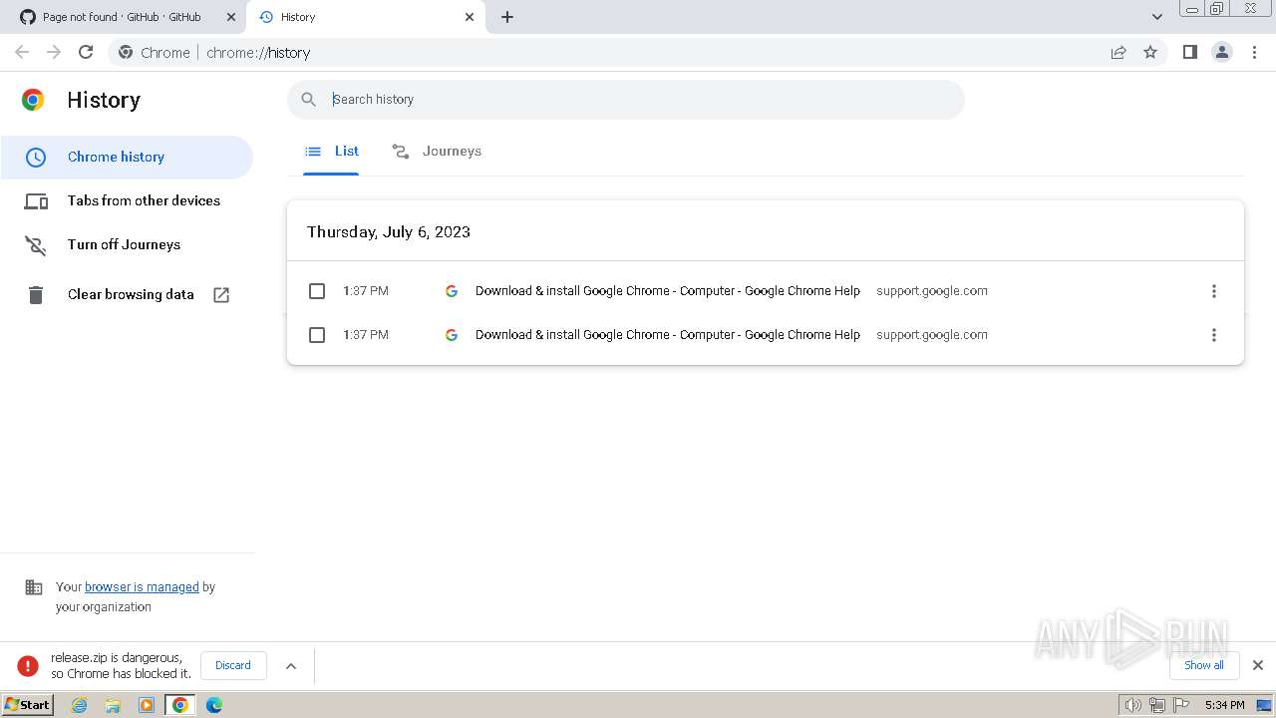
Task: Click the managed organization building icon
Action: [x=34, y=587]
